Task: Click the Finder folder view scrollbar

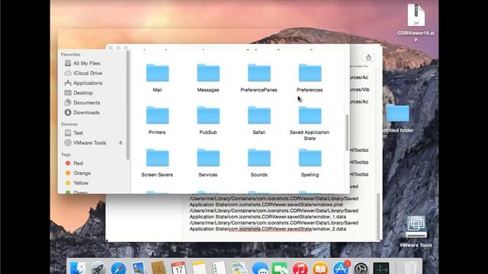Action: [x=347, y=133]
